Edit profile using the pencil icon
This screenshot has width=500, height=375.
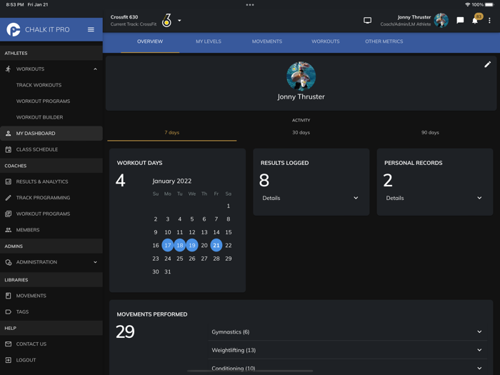pos(487,65)
